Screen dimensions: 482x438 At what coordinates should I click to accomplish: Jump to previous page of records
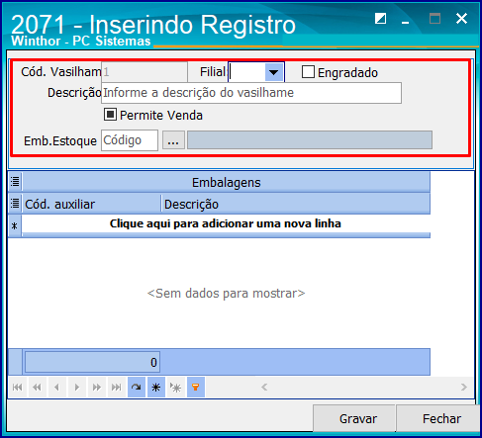coord(37,387)
